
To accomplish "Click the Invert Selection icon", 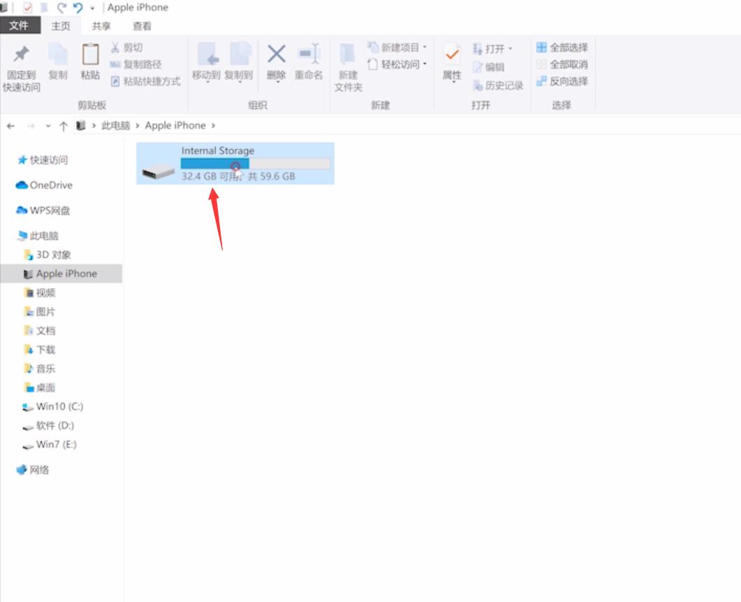I will pyautogui.click(x=541, y=81).
